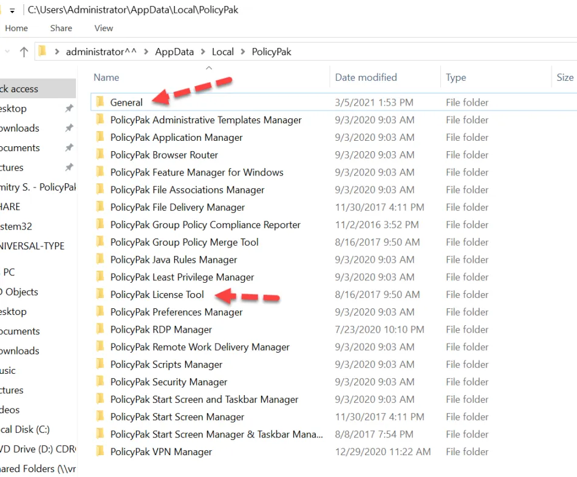Viewport: 577px width, 477px height.
Task: Click the Up arrow navigation button
Action: [24, 52]
